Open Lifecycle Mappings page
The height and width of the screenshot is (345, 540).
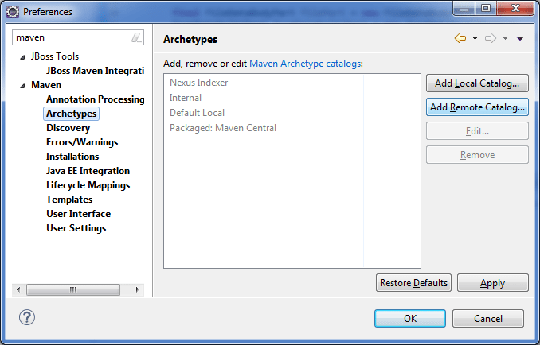[x=88, y=185]
